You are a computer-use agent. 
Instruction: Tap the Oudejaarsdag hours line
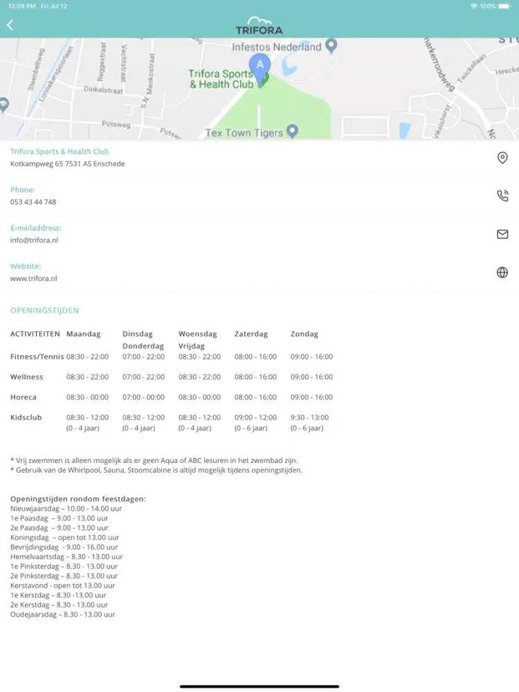click(63, 614)
